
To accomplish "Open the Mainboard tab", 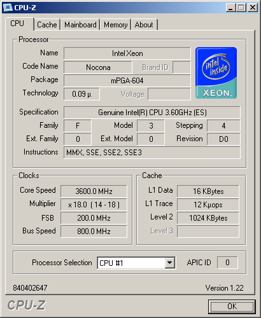I will (80, 25).
